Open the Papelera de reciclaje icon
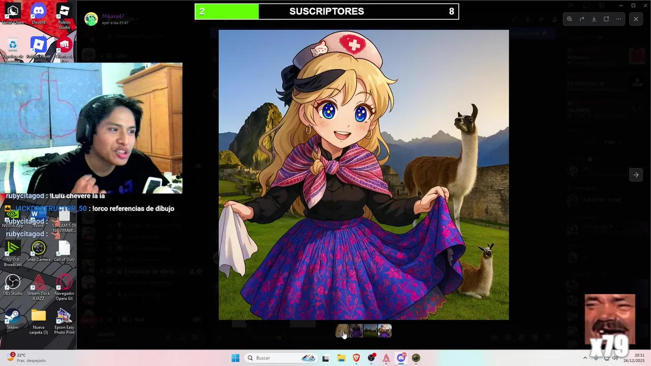 click(13, 51)
